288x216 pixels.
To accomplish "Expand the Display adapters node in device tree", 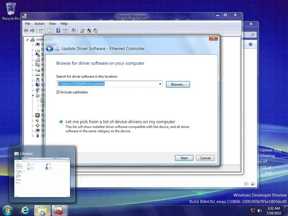I will [33, 55].
